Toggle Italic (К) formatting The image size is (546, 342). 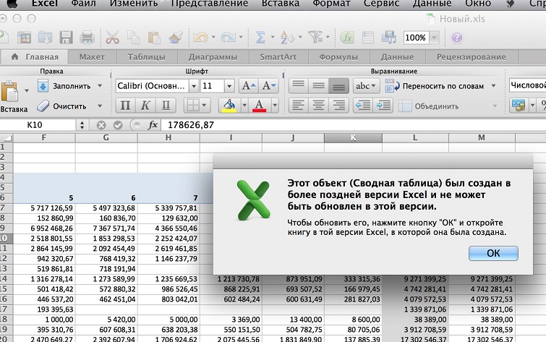[145, 106]
